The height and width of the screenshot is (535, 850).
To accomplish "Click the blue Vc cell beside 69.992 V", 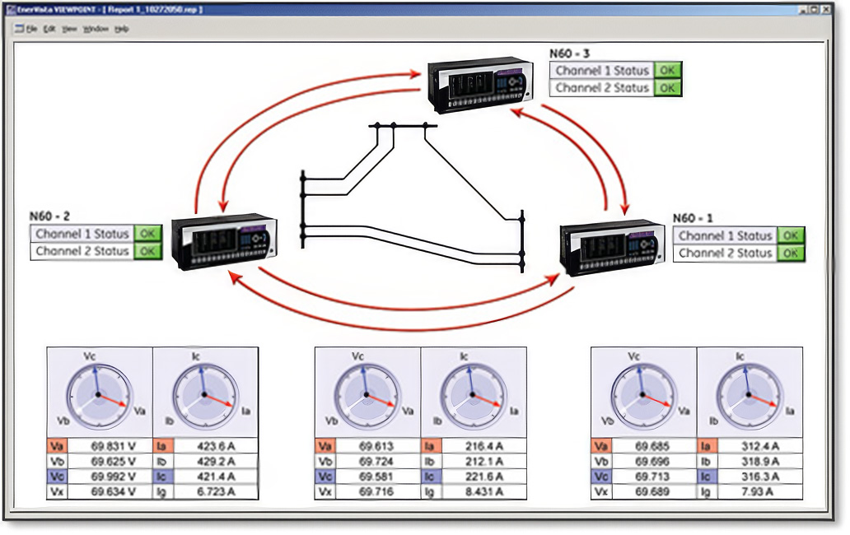I will click(56, 477).
